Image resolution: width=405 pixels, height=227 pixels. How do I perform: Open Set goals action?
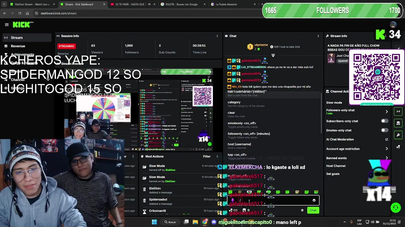[x=333, y=174]
